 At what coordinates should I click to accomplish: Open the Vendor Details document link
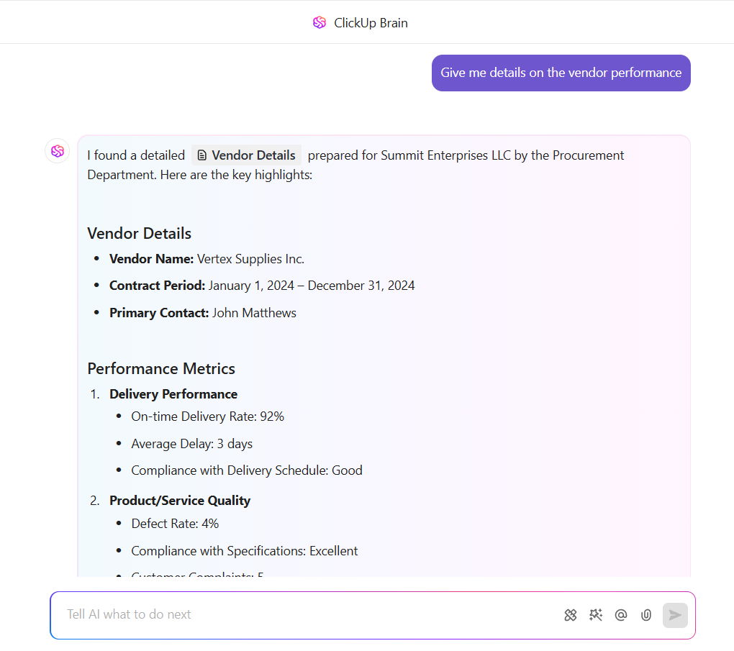click(253, 155)
